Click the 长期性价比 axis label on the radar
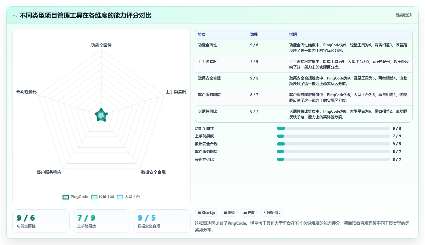This screenshot has height=245, width=425. [x=26, y=92]
